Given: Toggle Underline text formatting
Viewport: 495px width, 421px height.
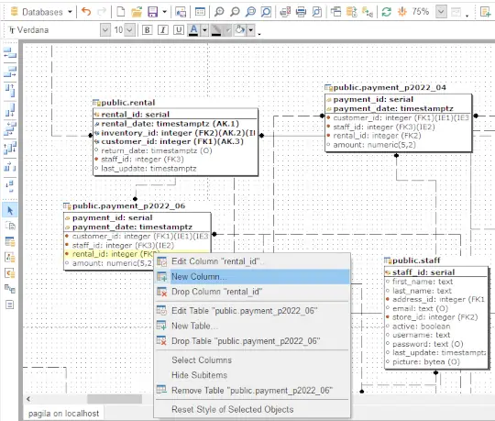Looking at the screenshot, I should [179, 30].
